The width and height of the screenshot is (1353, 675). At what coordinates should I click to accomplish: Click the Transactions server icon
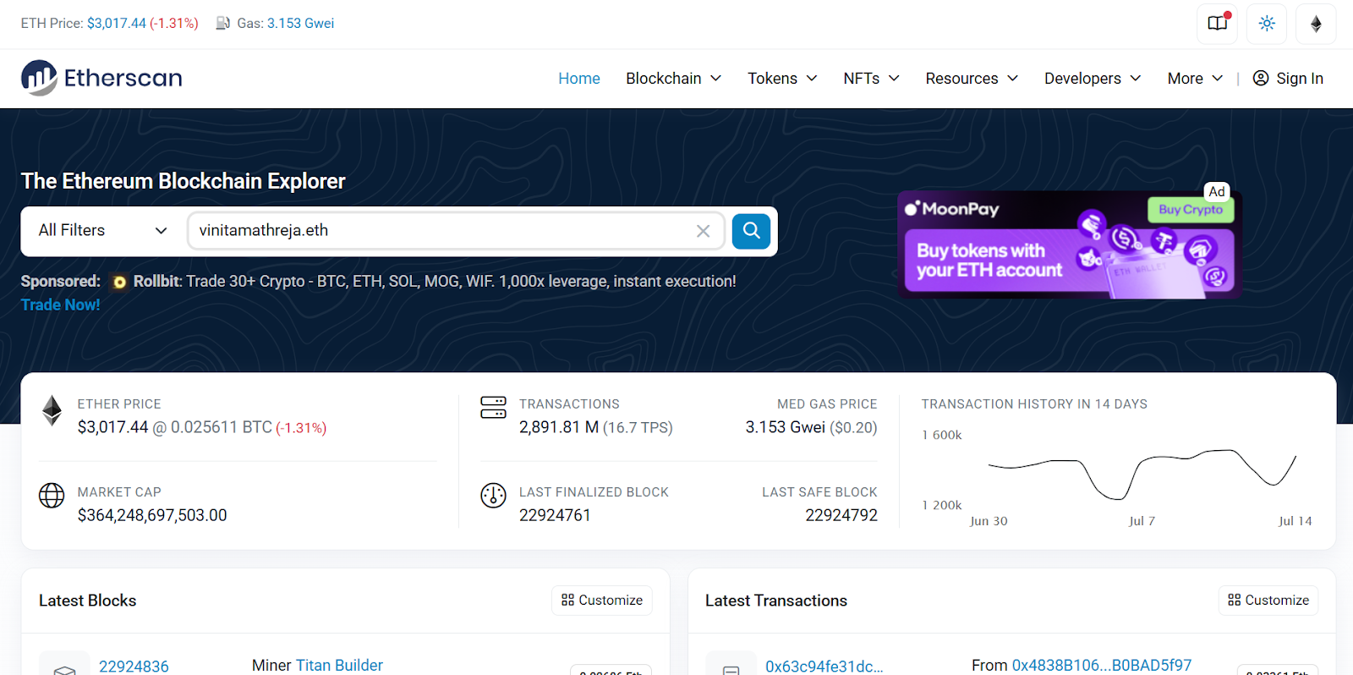[x=493, y=407]
